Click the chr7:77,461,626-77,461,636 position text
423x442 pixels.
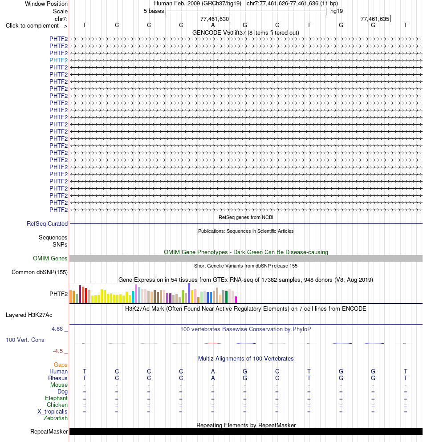point(292,4)
